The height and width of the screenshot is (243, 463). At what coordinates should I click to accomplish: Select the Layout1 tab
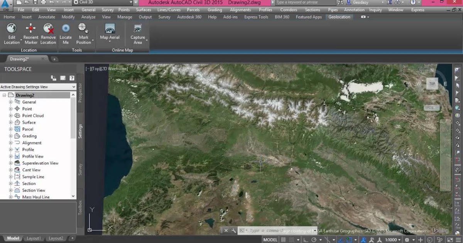(34, 238)
